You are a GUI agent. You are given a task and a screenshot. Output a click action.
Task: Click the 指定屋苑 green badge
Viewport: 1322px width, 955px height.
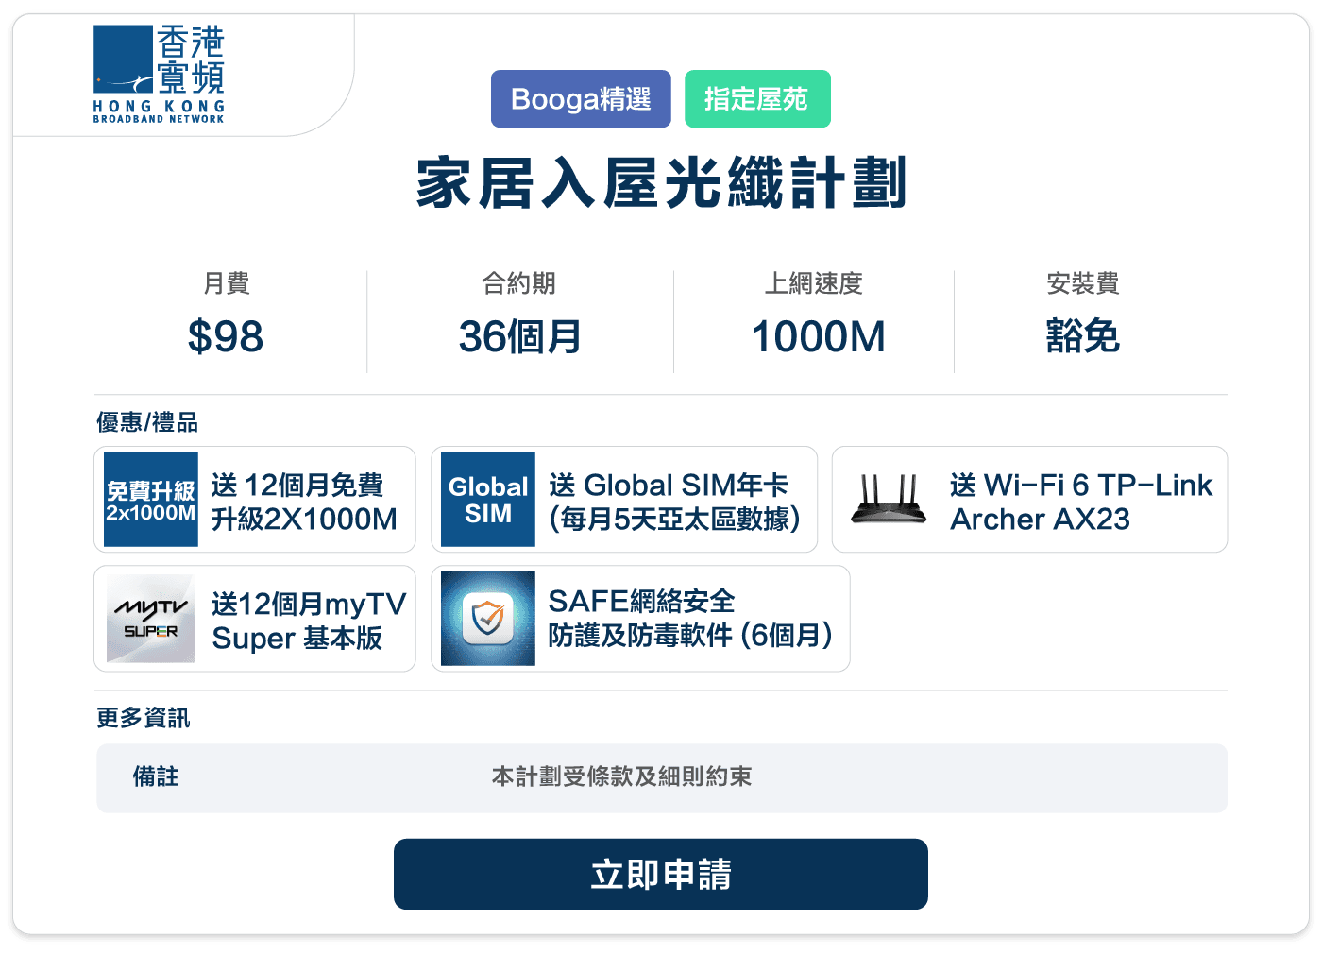pos(758,98)
